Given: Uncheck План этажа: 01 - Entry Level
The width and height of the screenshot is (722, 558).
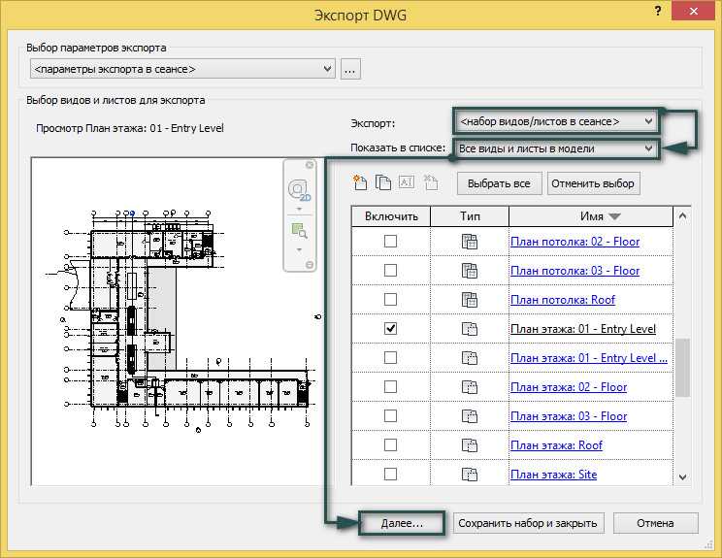Looking at the screenshot, I should [x=390, y=328].
